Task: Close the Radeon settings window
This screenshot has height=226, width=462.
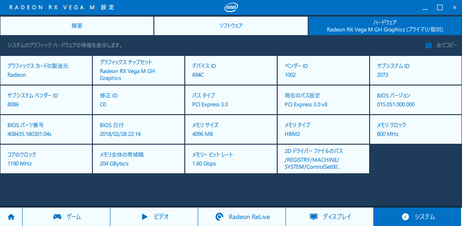Action: [454, 8]
